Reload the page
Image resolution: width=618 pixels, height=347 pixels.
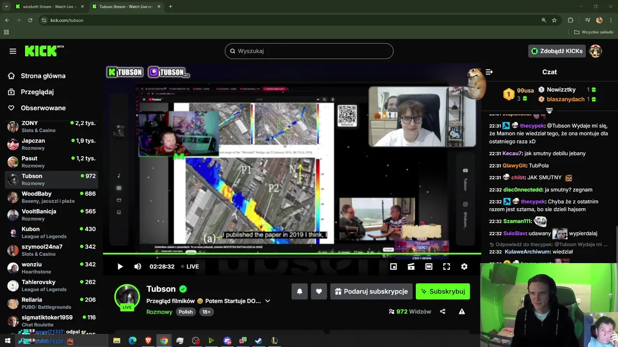point(30,20)
